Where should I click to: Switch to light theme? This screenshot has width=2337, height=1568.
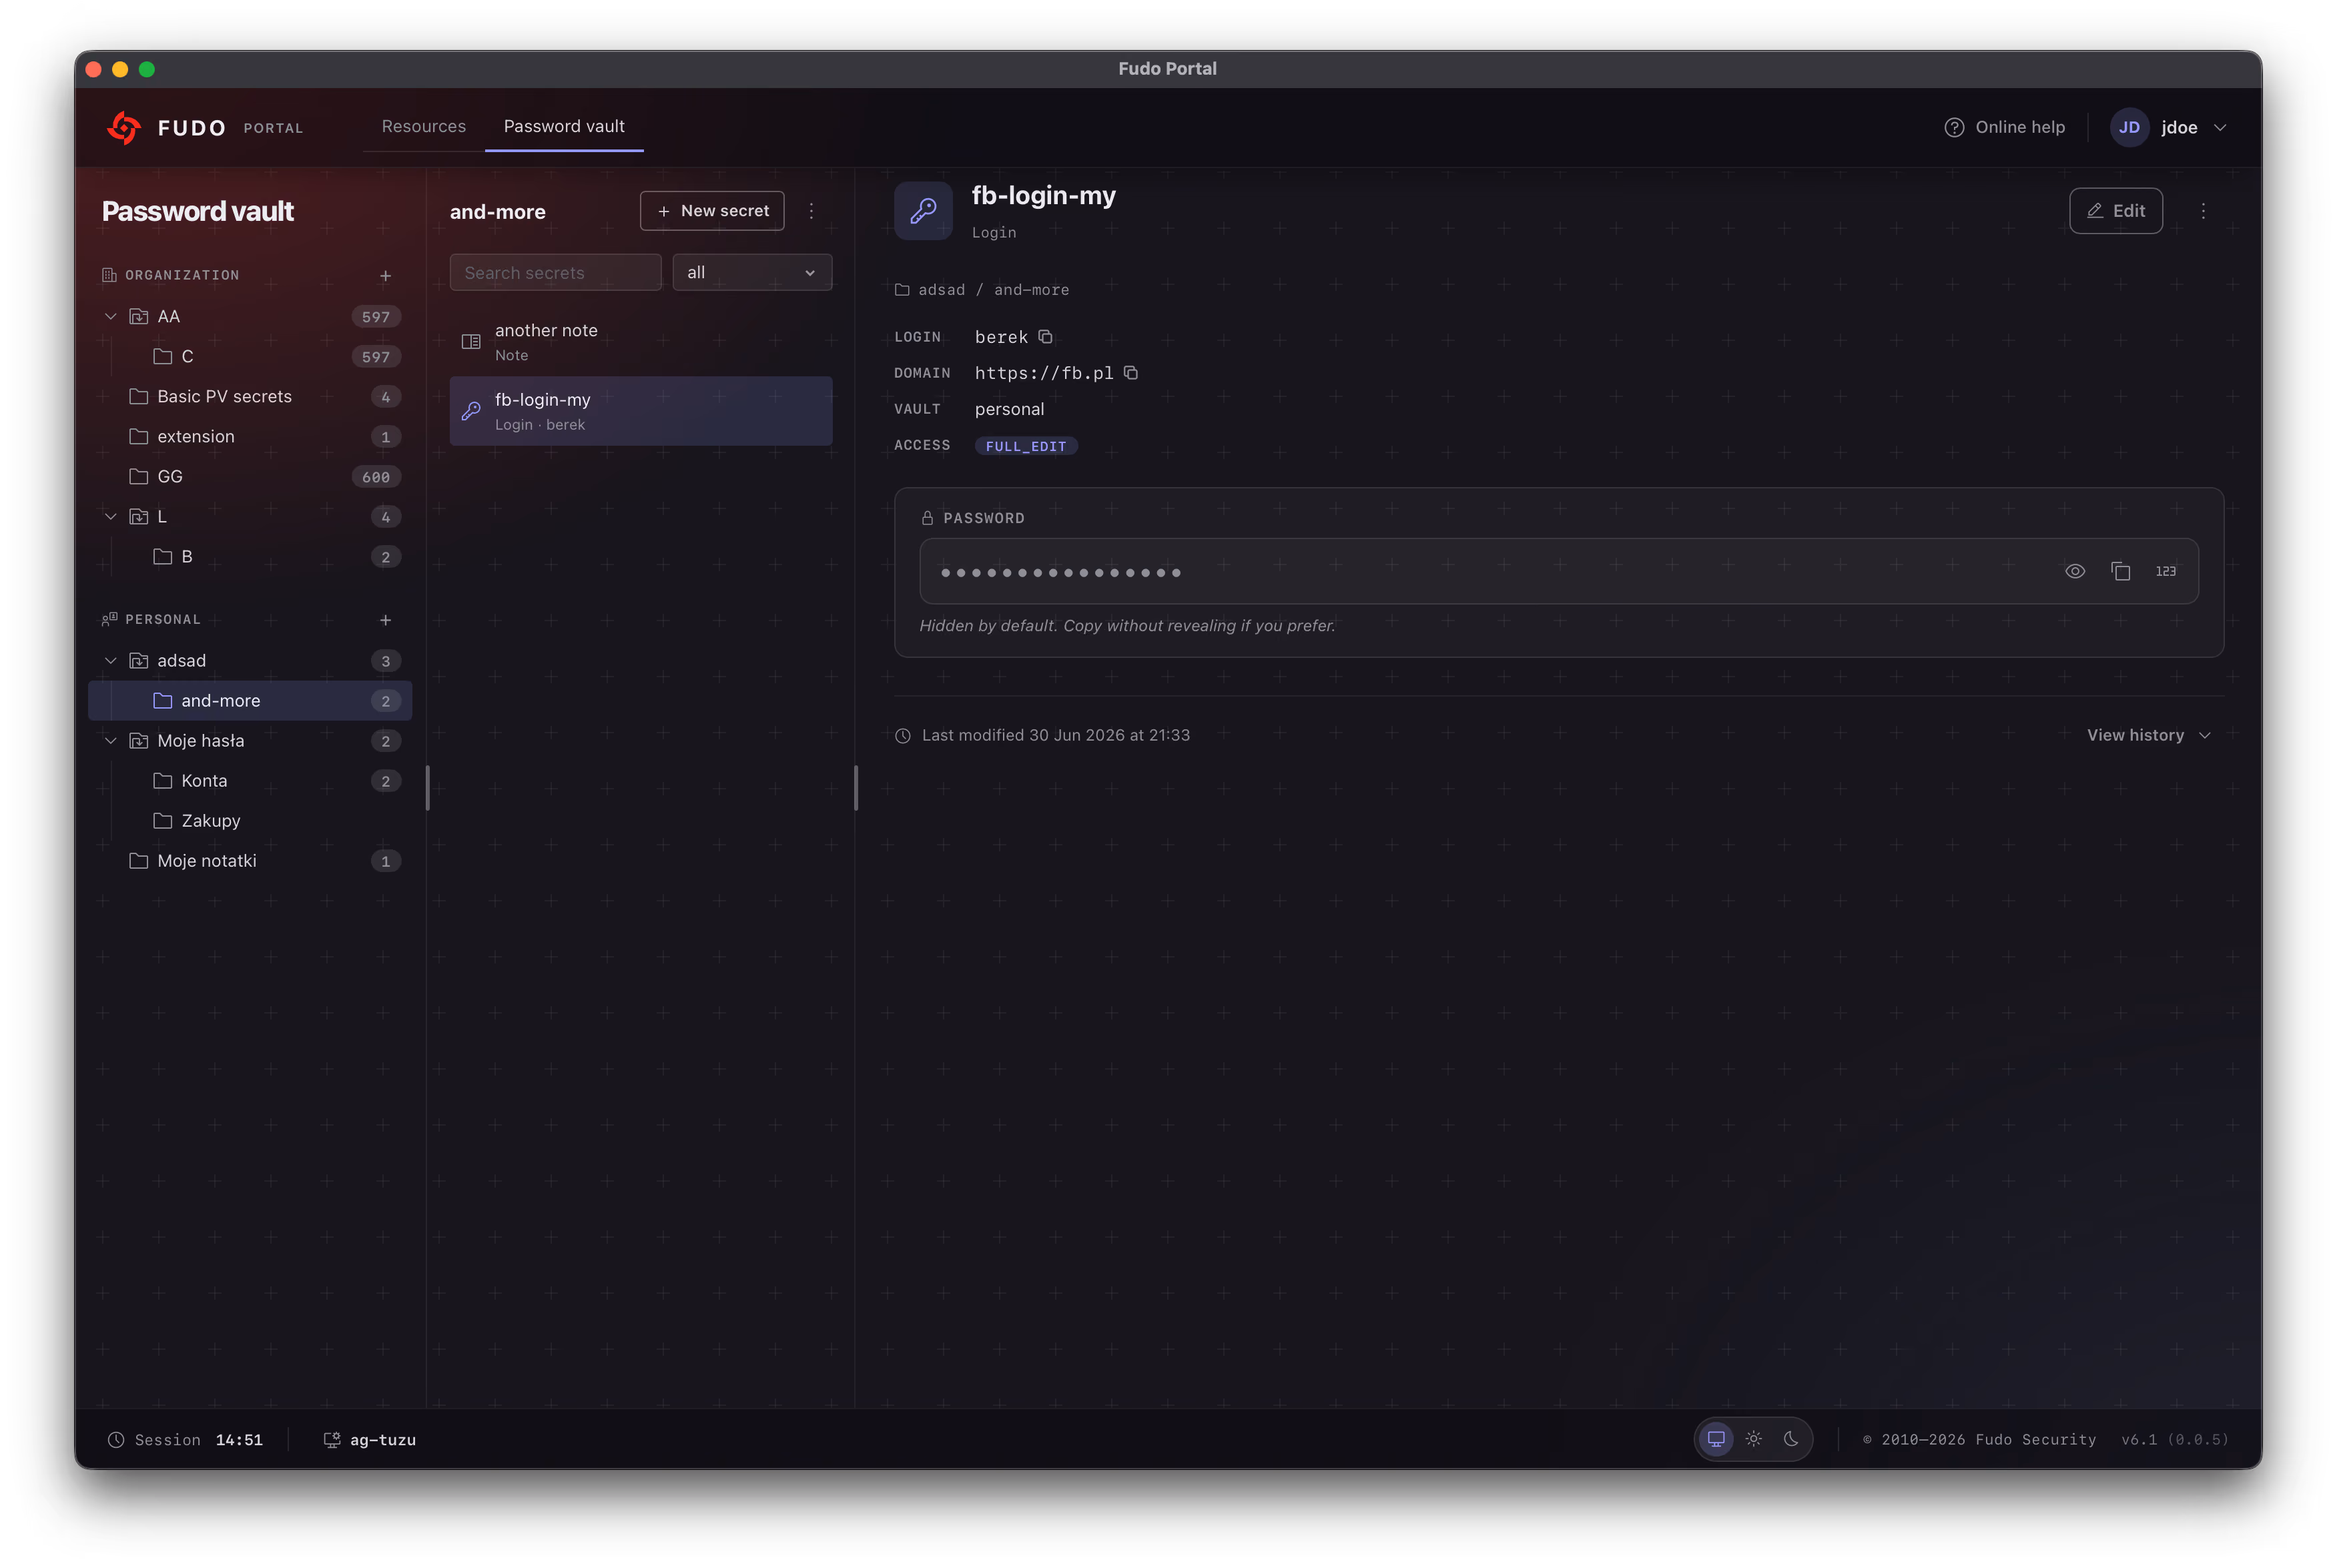1753,1439
